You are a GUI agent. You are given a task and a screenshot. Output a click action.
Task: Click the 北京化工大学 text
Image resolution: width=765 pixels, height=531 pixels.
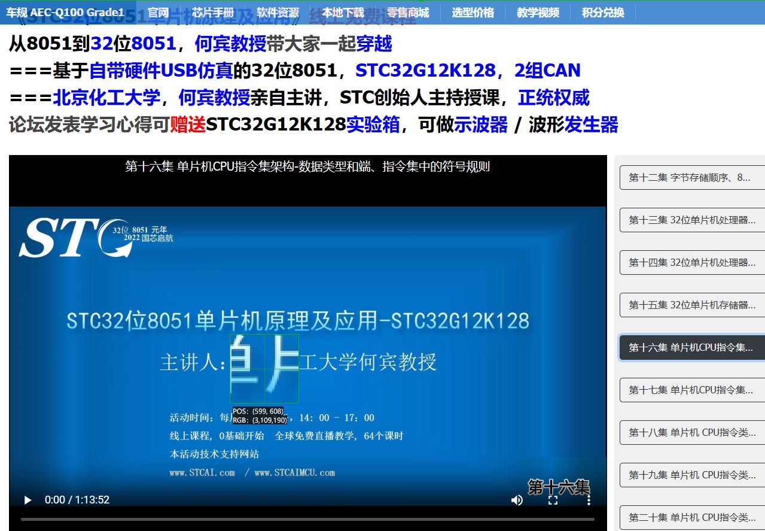(x=106, y=97)
